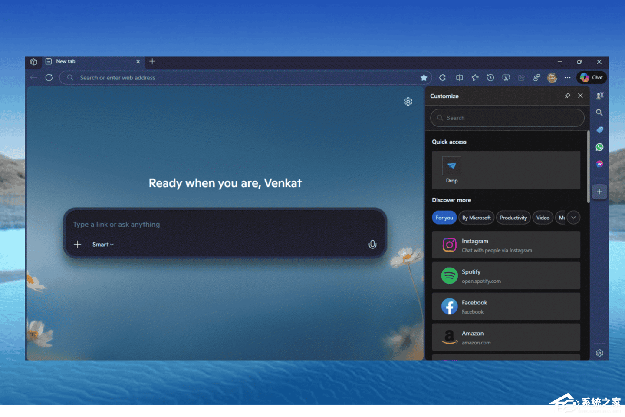The width and height of the screenshot is (625, 417).
Task: Open the Games chess icon in sidebar
Action: tap(599, 96)
